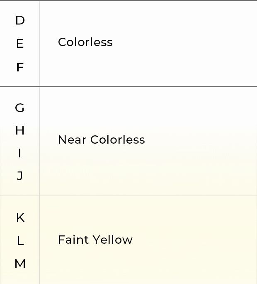Click the Colorless category label
Image resolution: width=257 pixels, height=284 pixels.
tap(85, 42)
